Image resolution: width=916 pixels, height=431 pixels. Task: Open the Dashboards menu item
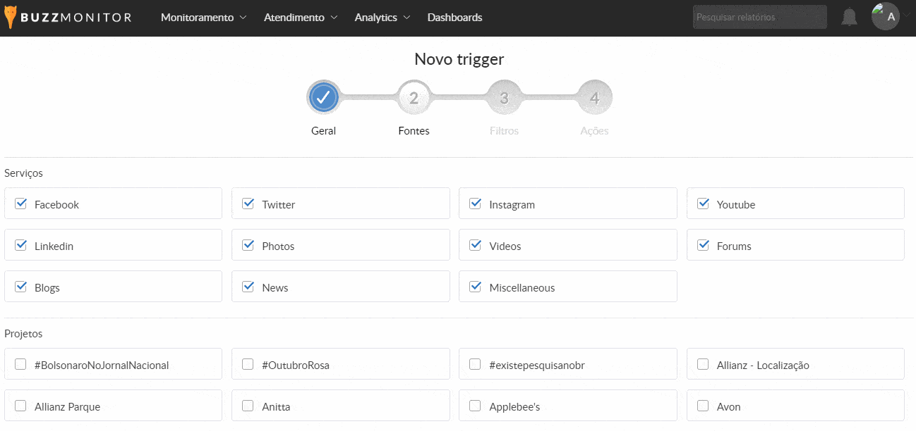click(454, 18)
